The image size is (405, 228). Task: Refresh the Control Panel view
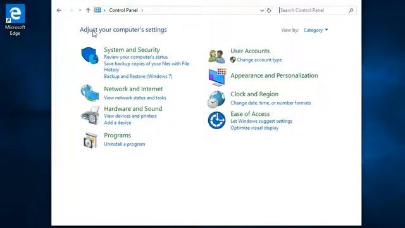[x=269, y=10]
